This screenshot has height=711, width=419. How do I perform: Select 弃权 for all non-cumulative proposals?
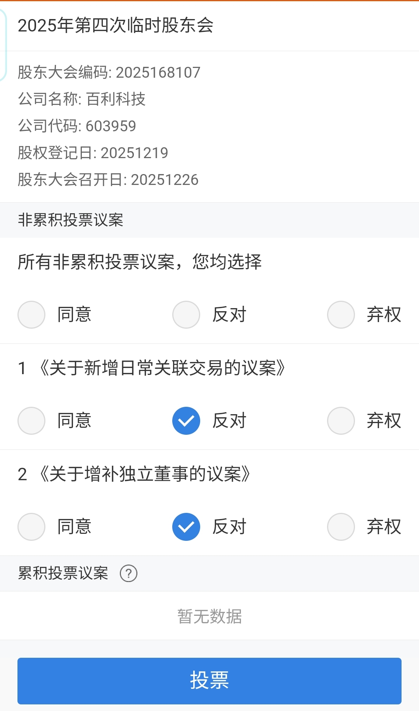pos(341,315)
